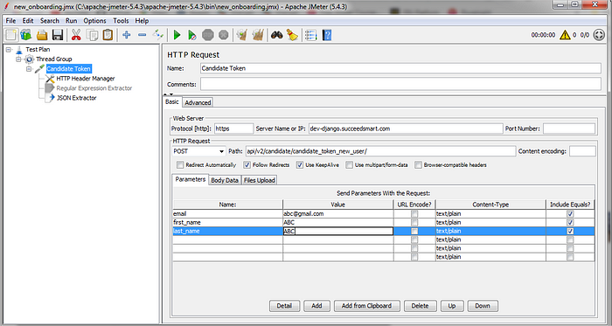
Task: Select the JSON Extractor node
Action: [x=77, y=98]
